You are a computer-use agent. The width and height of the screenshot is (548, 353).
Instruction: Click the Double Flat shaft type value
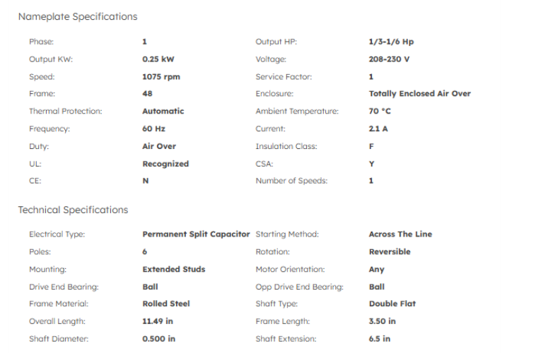point(392,304)
